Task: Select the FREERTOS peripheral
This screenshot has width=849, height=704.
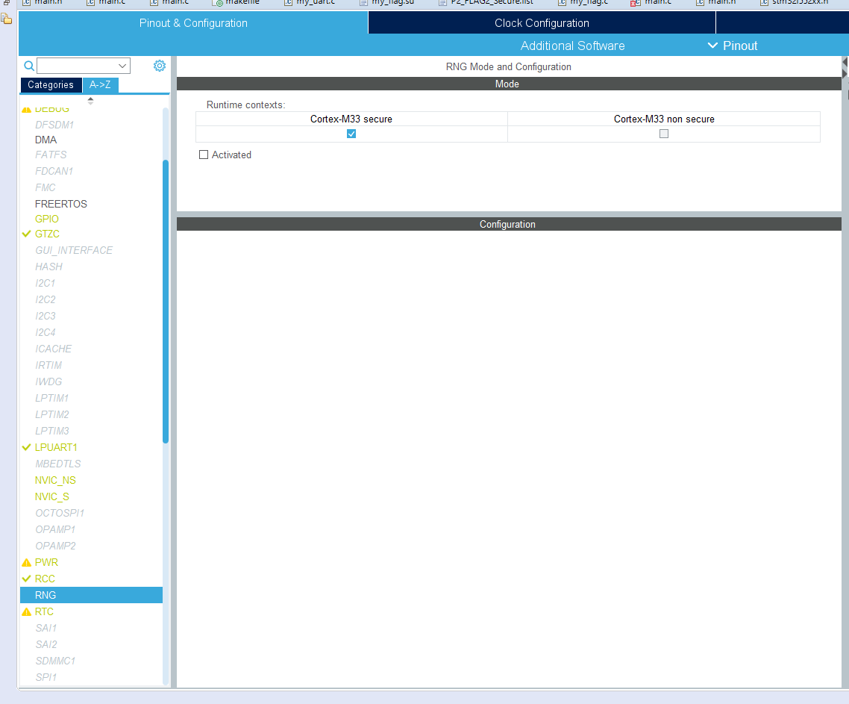Action: point(60,204)
